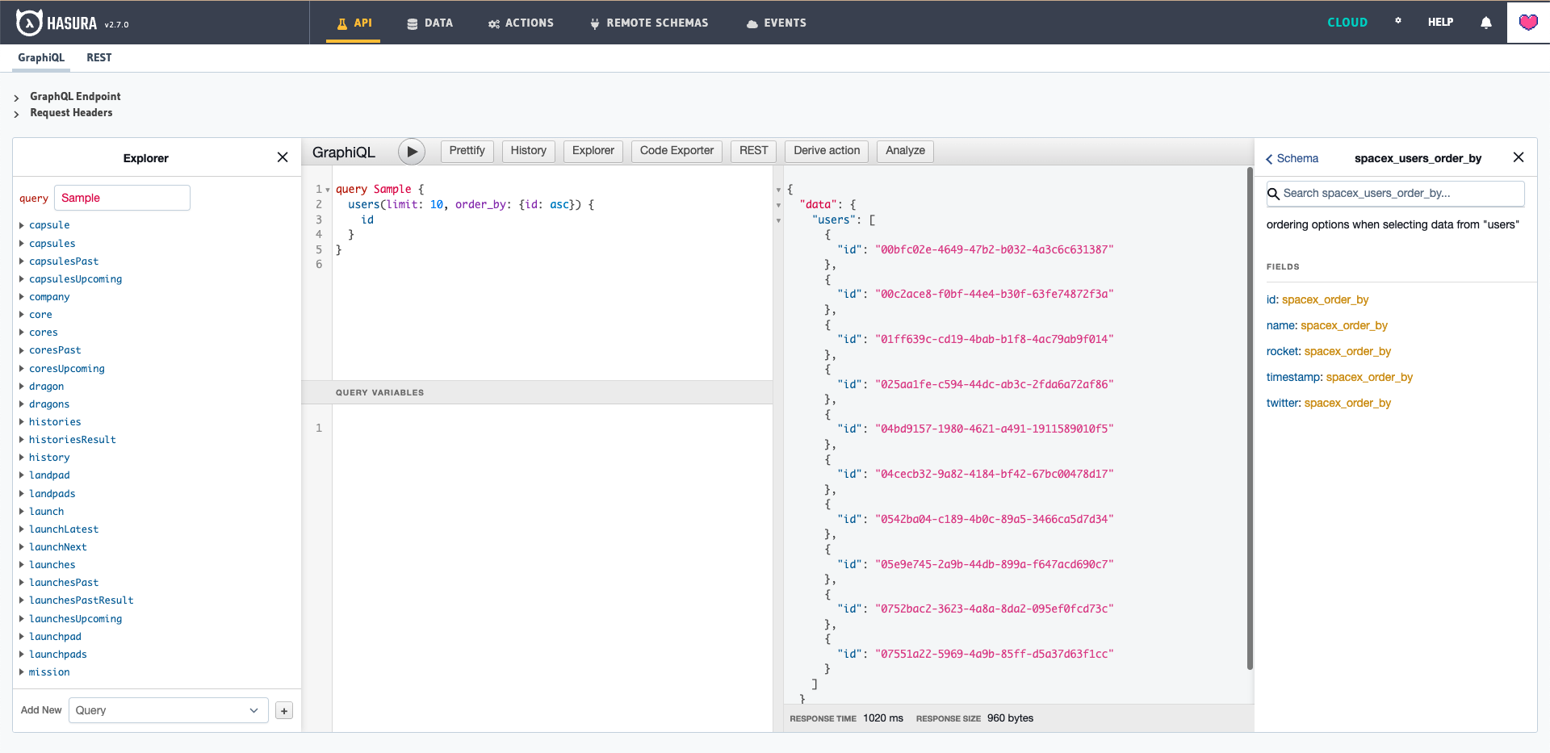1550x753 pixels.
Task: Close the schema documentation panel
Action: pyautogui.click(x=1519, y=157)
